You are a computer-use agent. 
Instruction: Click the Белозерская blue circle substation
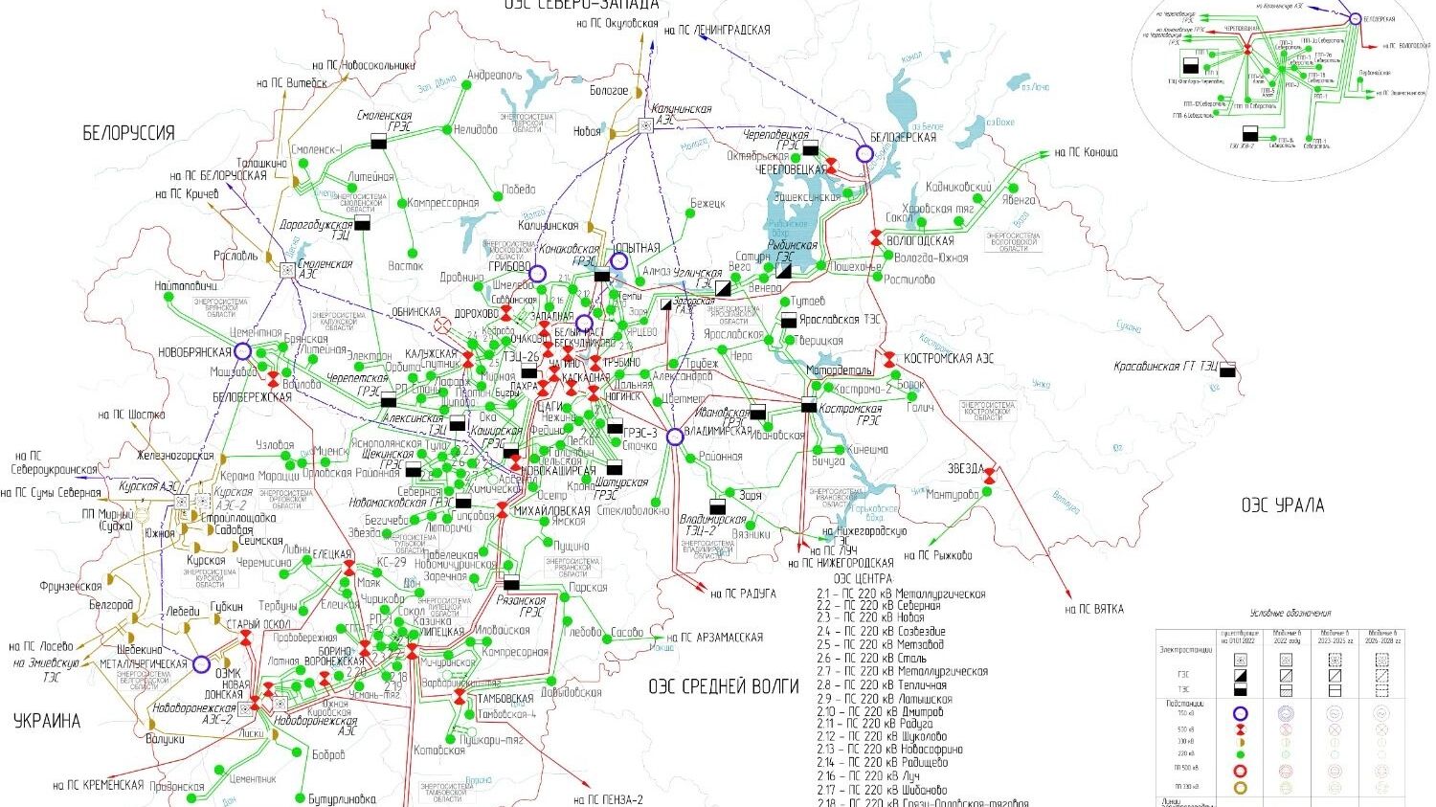[864, 154]
